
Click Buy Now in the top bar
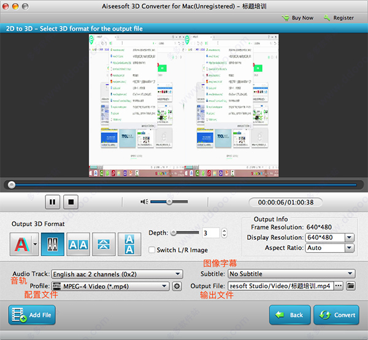297,18
